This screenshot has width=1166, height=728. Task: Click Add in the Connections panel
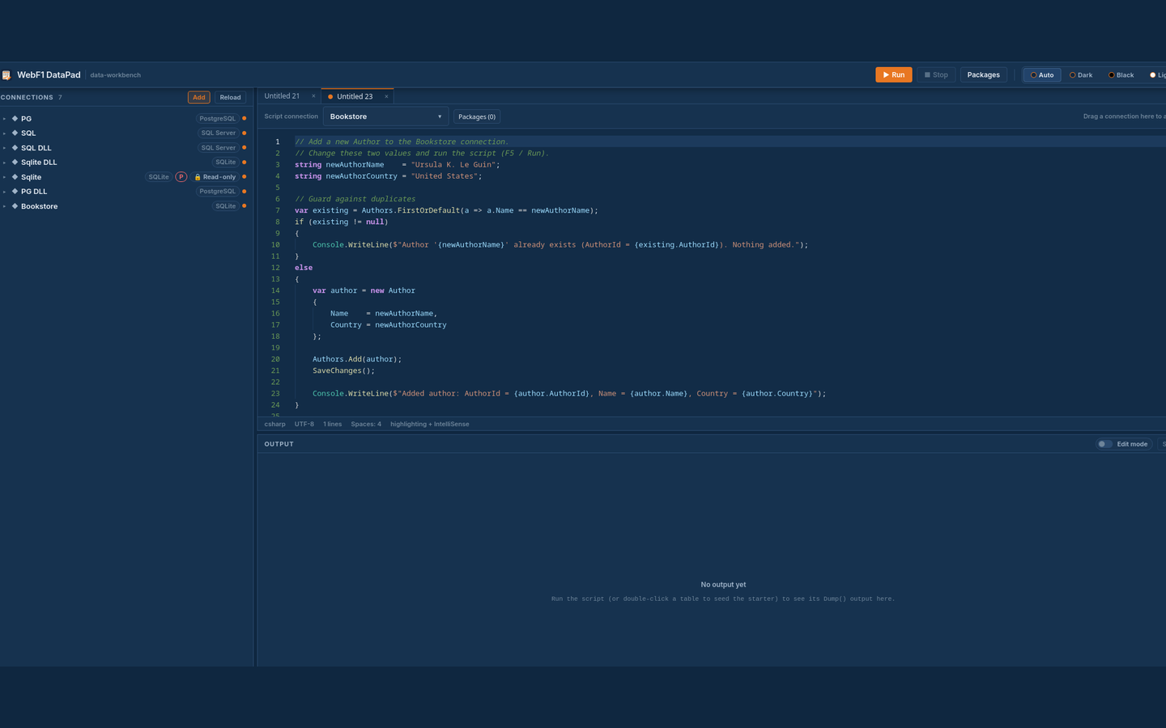click(x=199, y=97)
